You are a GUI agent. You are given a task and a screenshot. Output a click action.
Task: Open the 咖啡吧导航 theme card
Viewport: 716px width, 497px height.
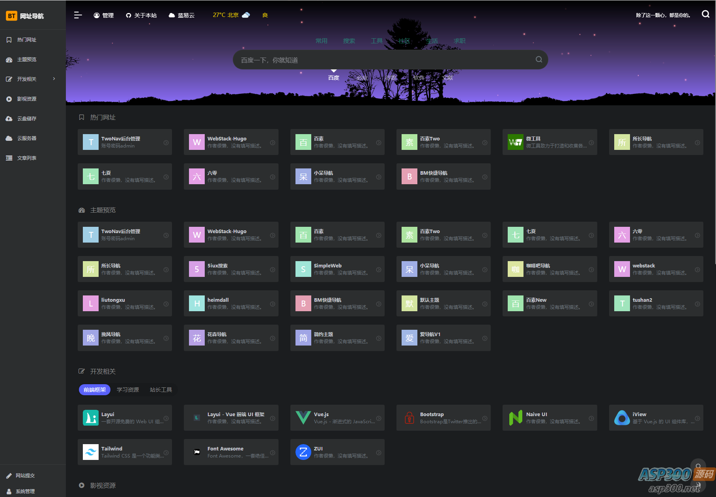click(550, 269)
